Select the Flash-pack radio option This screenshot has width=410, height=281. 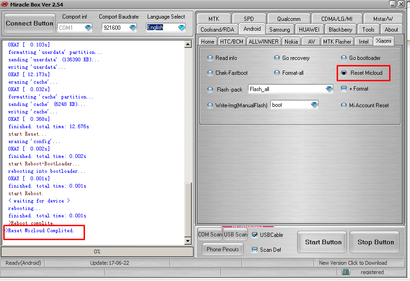click(x=210, y=90)
